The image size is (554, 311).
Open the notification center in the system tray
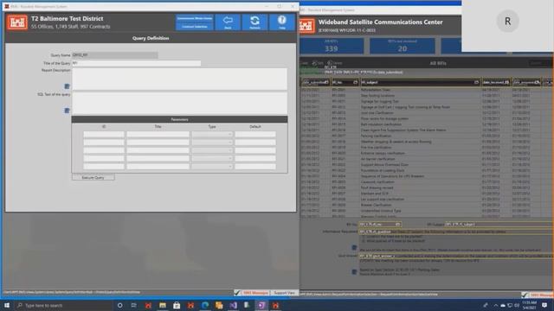pyautogui.click(x=544, y=305)
